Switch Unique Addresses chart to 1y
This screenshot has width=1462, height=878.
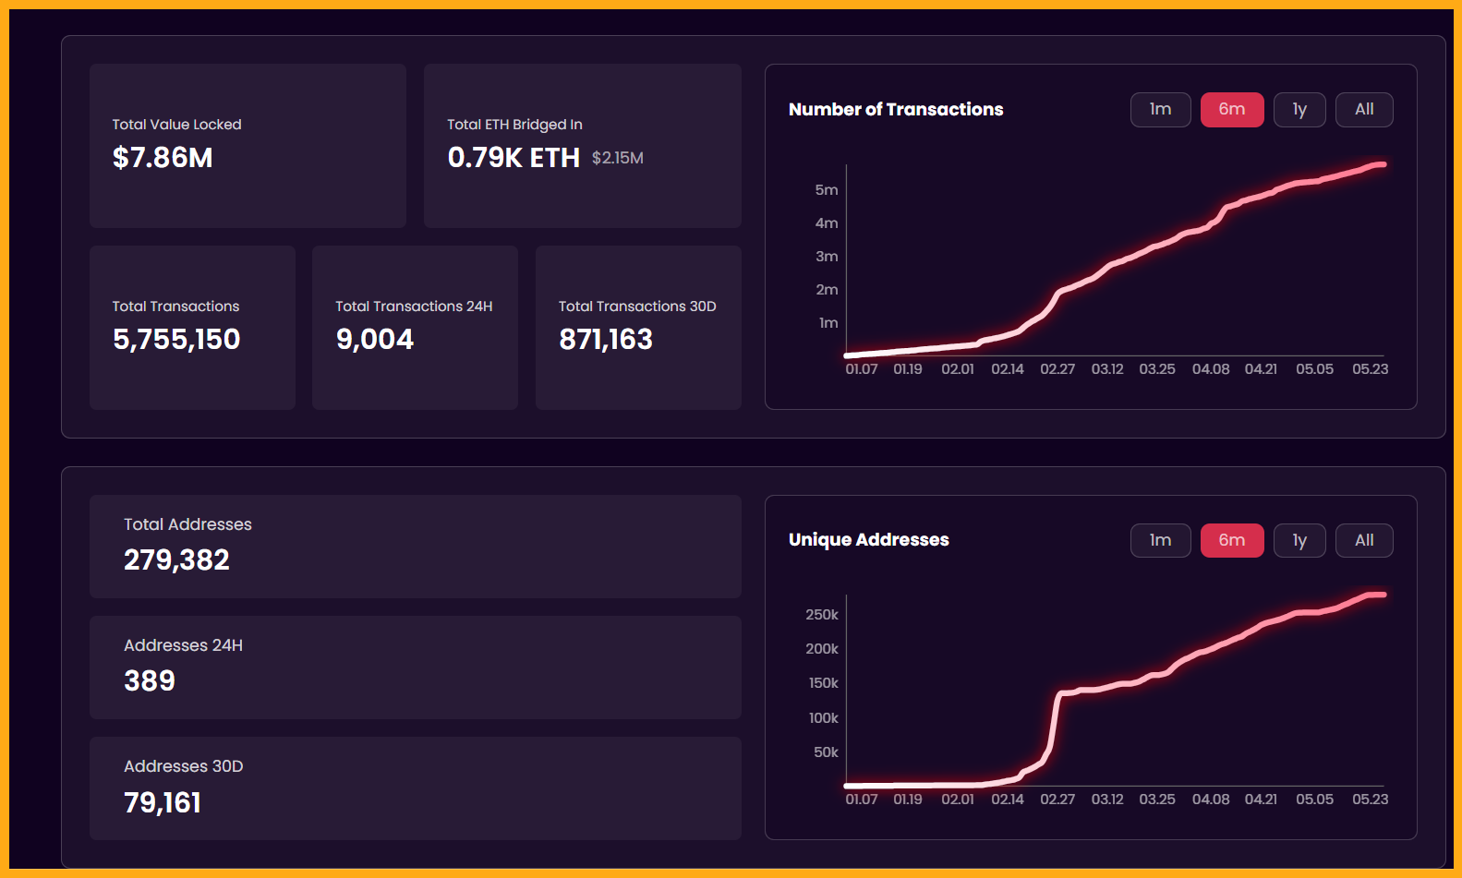click(1299, 540)
